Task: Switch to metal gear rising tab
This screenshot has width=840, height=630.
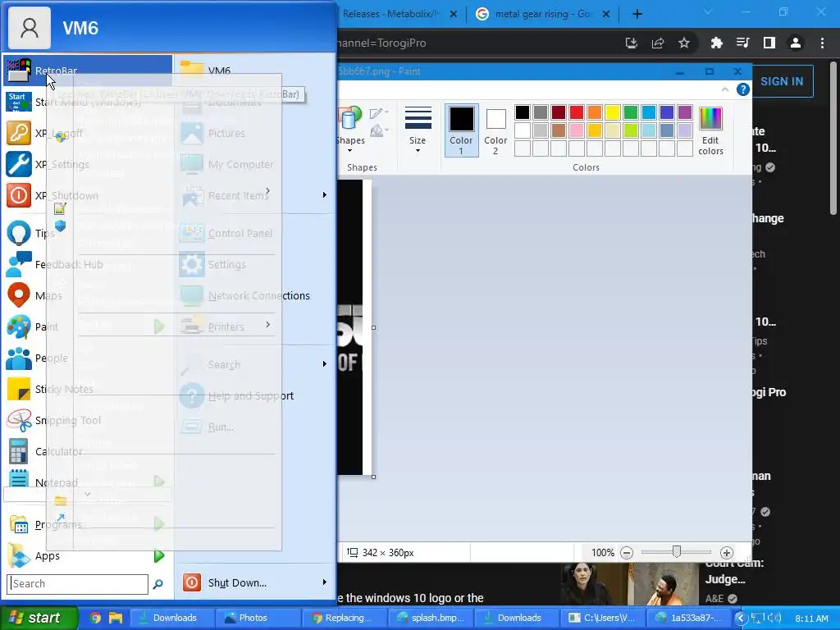Action: pos(543,14)
